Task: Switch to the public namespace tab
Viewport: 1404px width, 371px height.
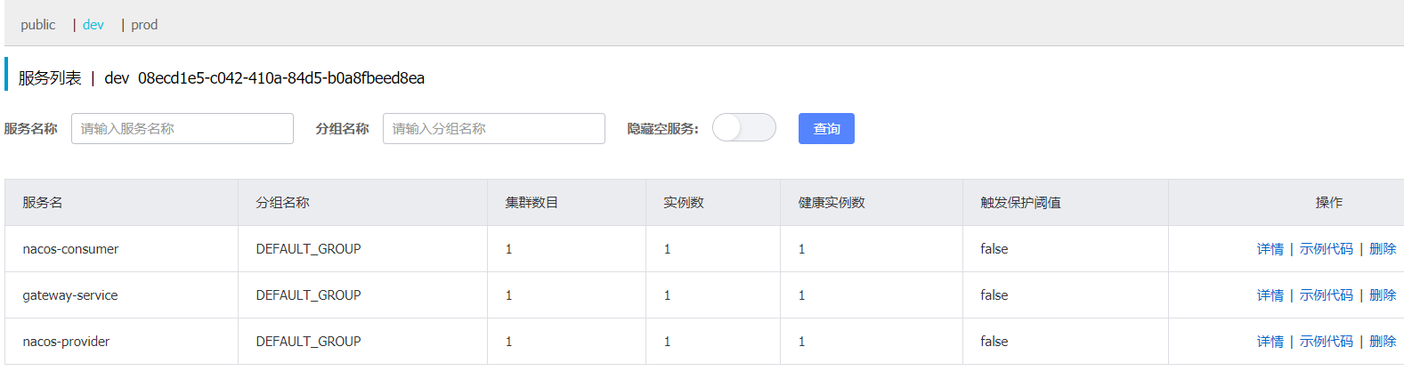Action: [38, 25]
